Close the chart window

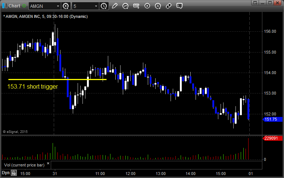click(277, 3)
